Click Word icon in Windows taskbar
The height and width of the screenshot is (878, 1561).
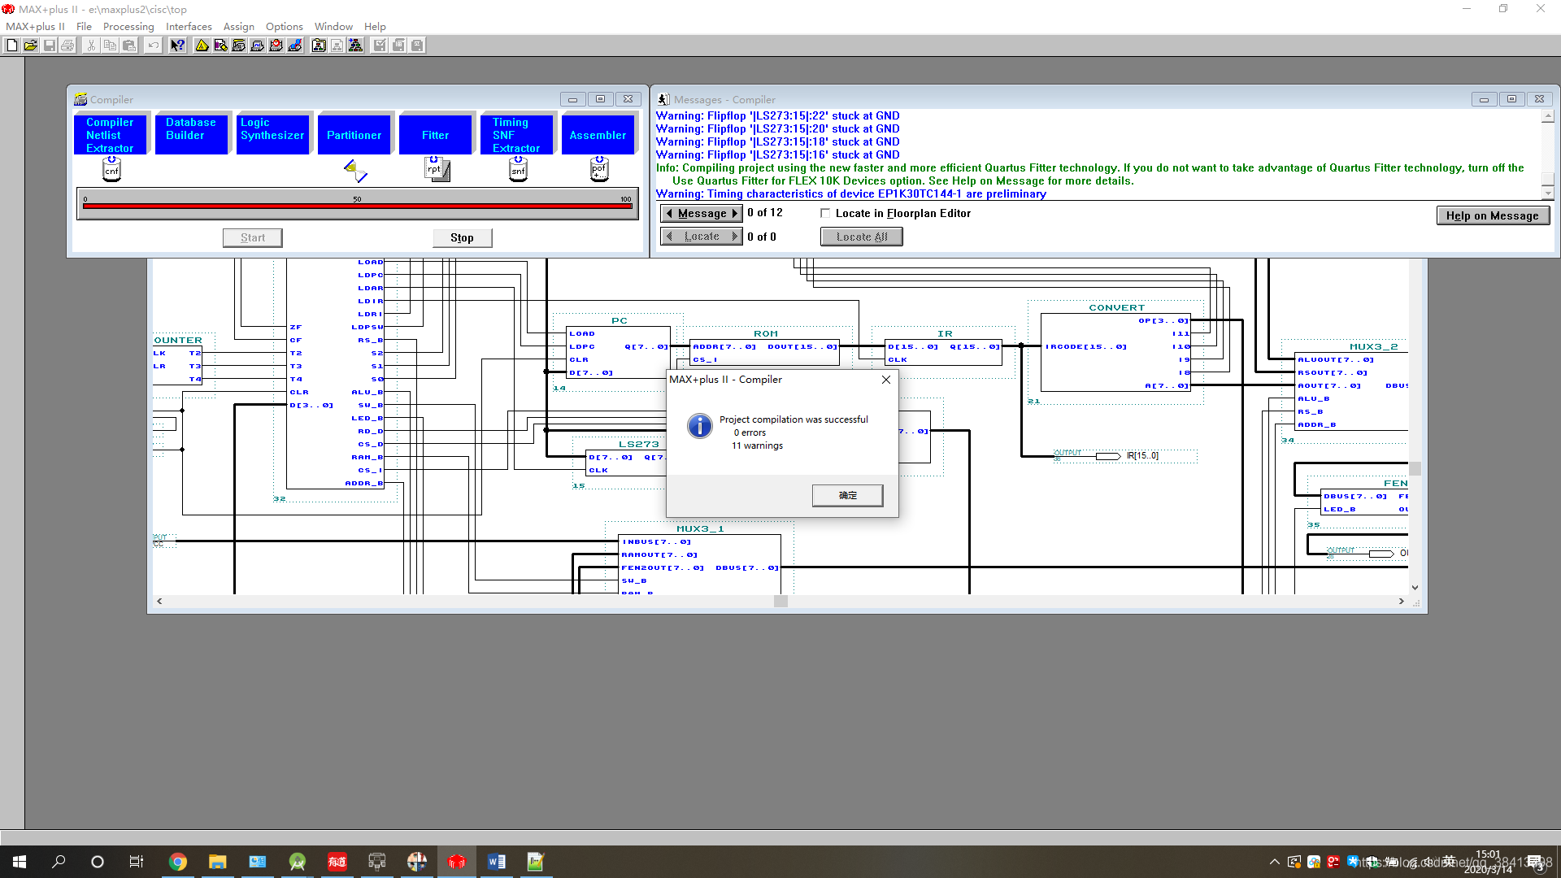tap(497, 861)
